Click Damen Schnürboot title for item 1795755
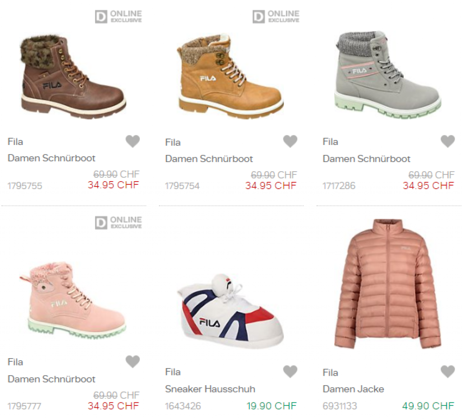This screenshot has height=420, width=462. click(x=51, y=158)
